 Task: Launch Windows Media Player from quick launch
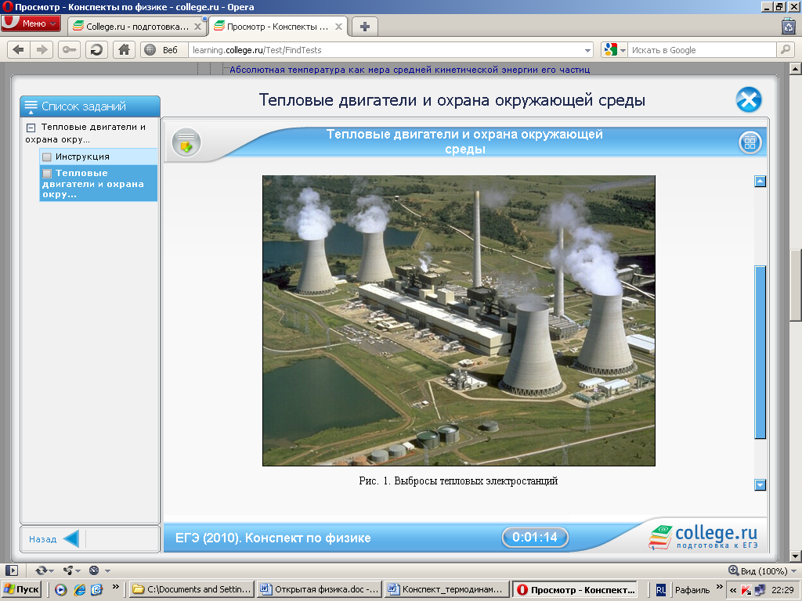pyautogui.click(x=61, y=590)
